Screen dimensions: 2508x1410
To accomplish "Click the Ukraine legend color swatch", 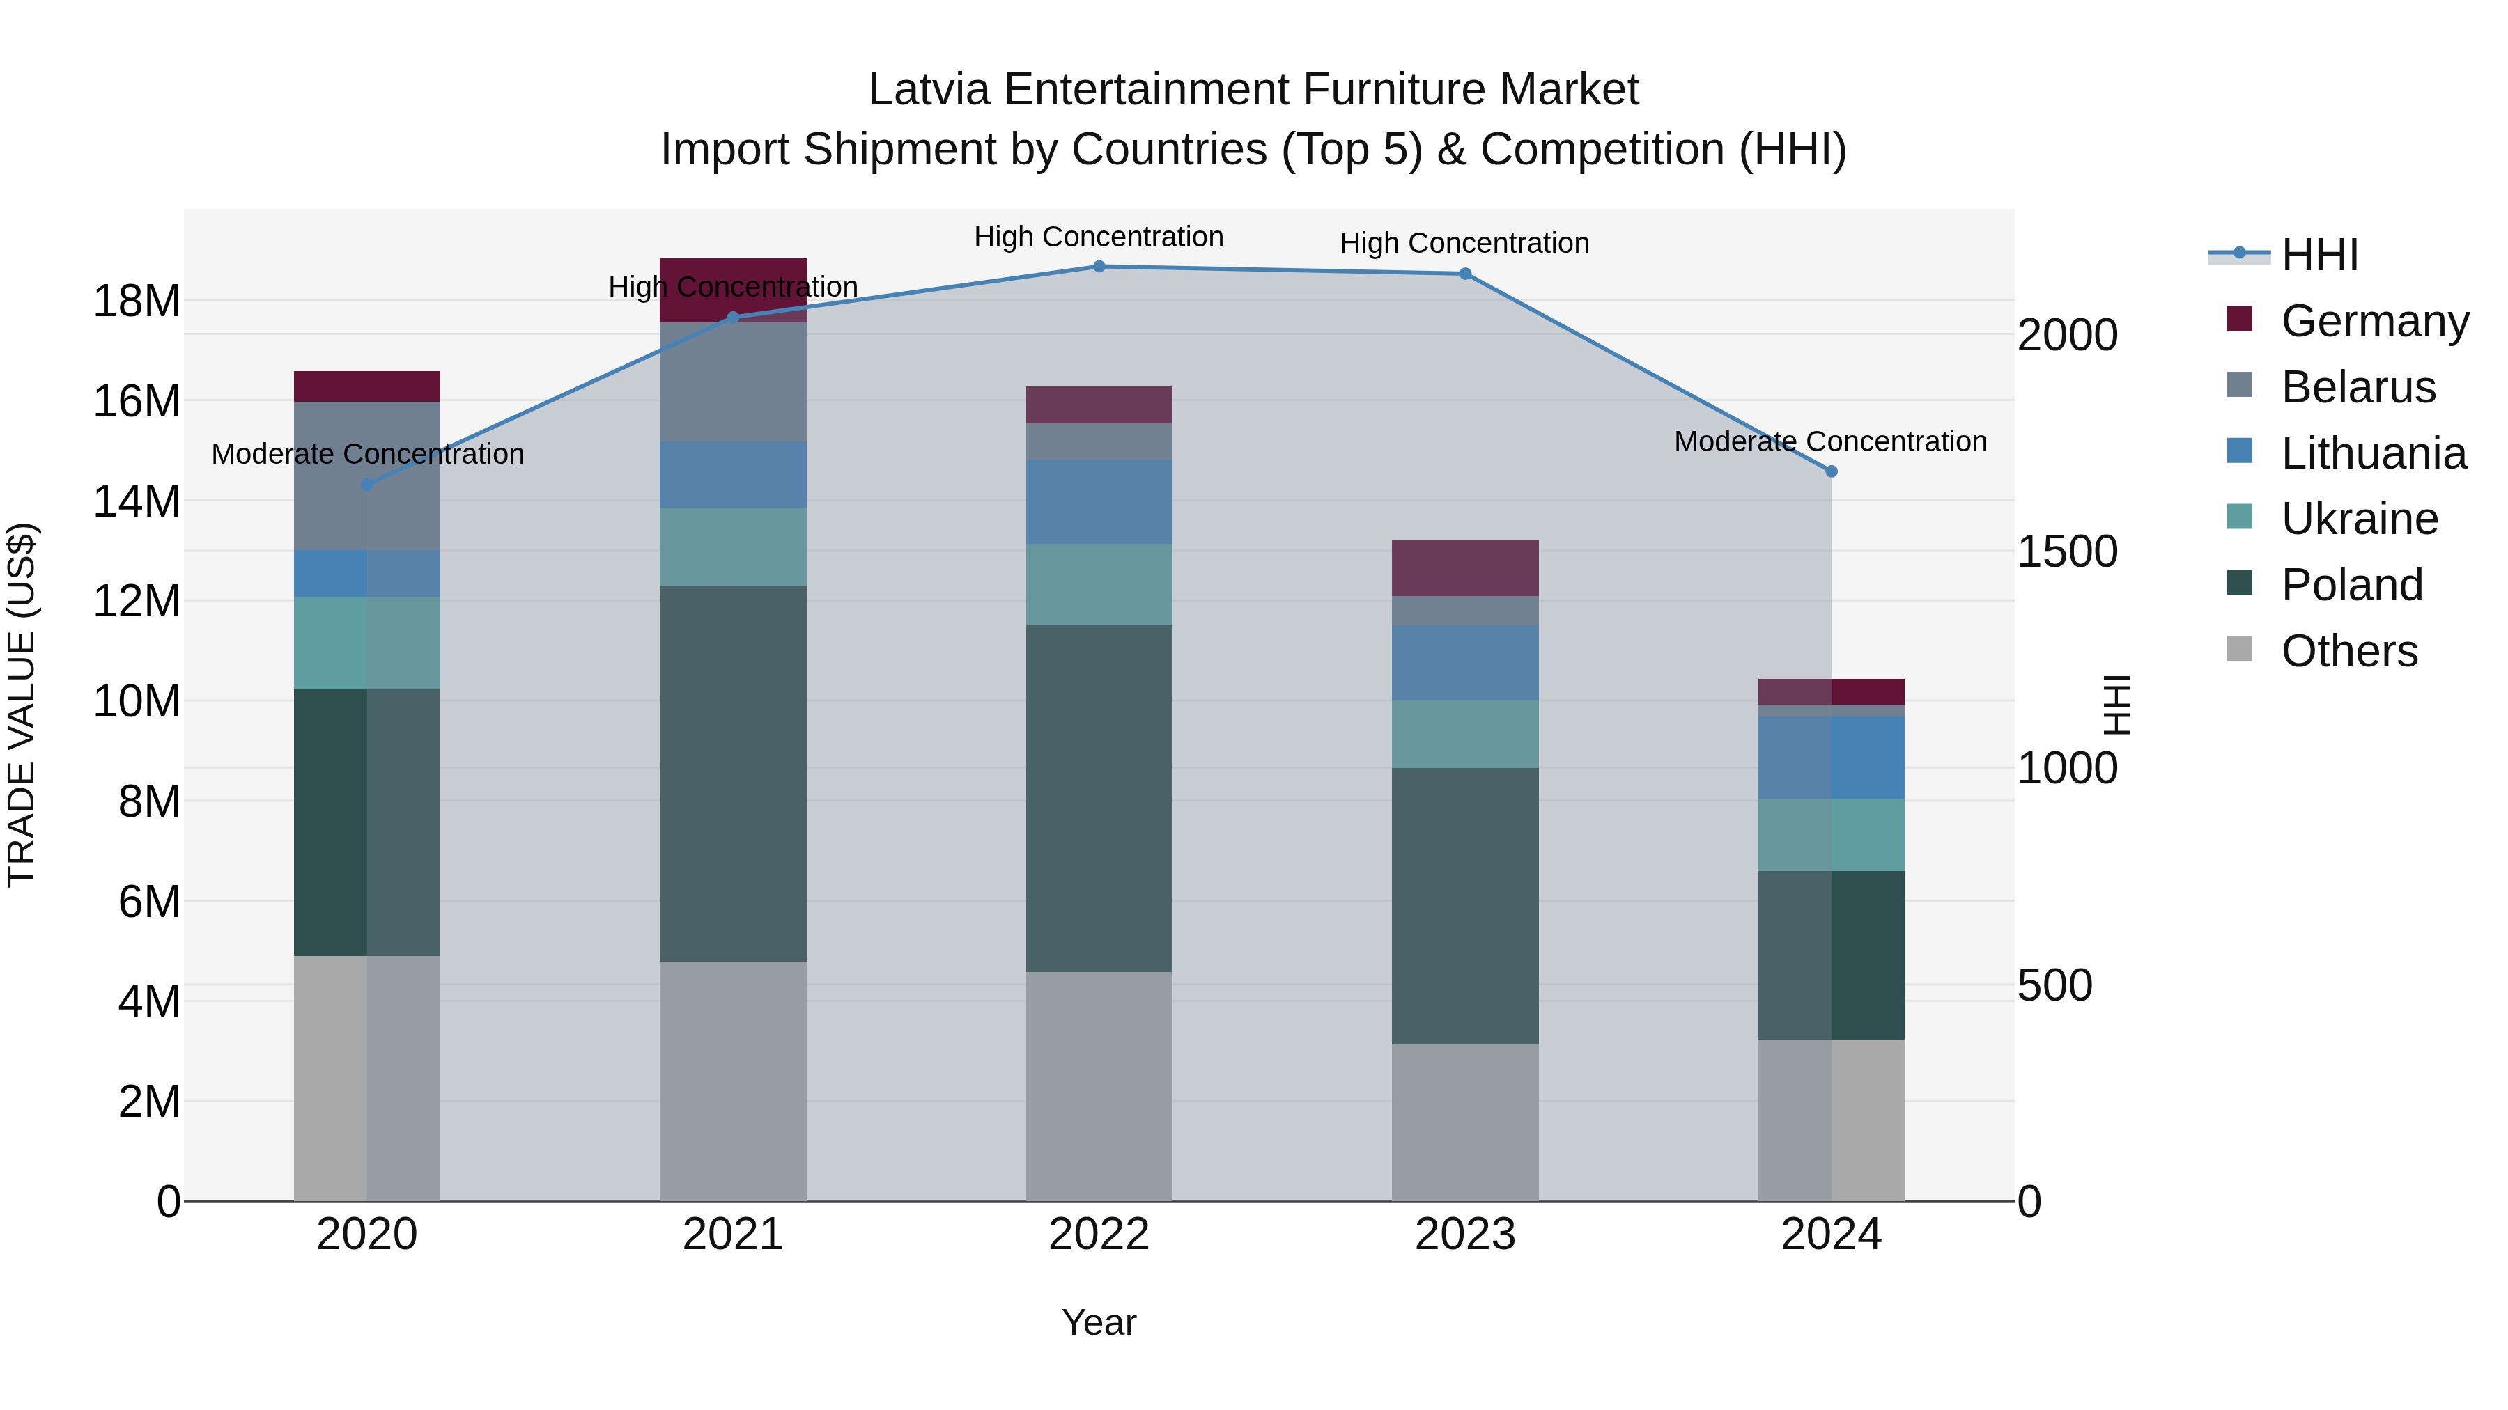I will click(x=2239, y=516).
